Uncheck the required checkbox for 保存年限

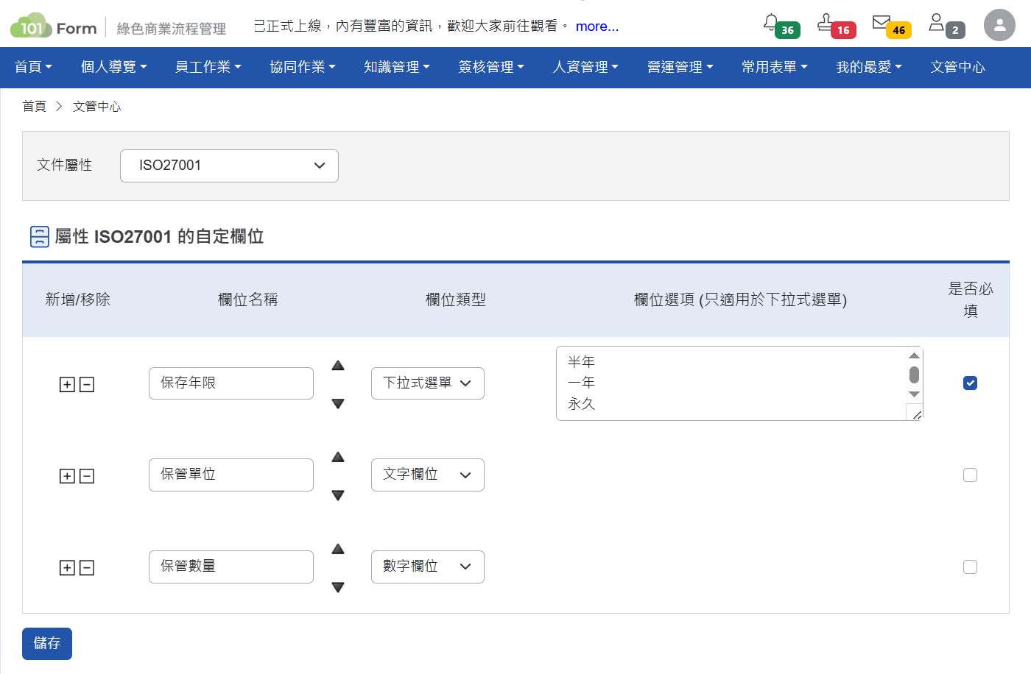tap(970, 383)
